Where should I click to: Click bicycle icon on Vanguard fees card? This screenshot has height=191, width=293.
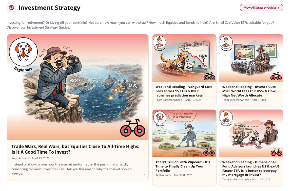209,76
